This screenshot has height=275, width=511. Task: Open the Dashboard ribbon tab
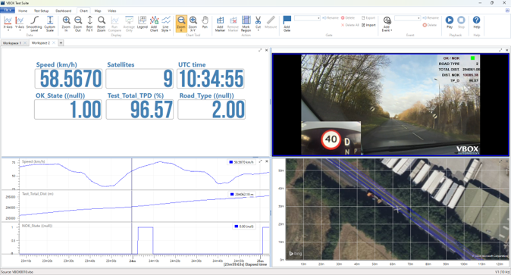pos(63,11)
